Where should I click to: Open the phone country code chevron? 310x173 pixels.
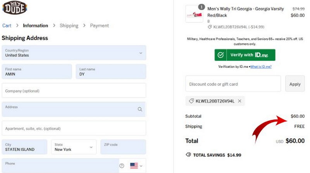(141, 166)
